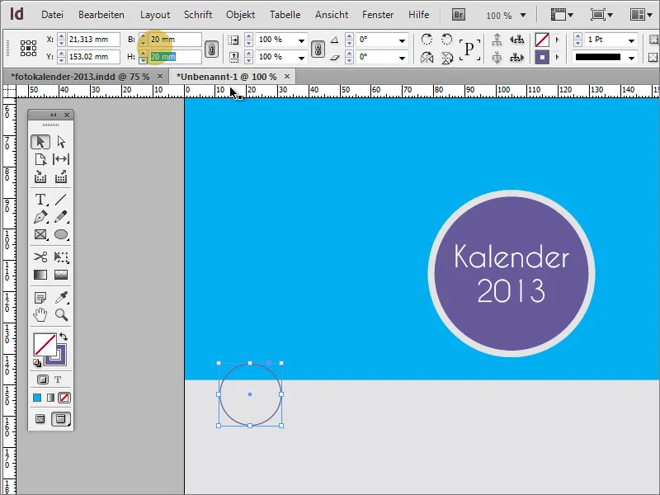660x495 pixels.
Task: Switch to fotokalender-2013.indd document tab
Action: [x=80, y=77]
